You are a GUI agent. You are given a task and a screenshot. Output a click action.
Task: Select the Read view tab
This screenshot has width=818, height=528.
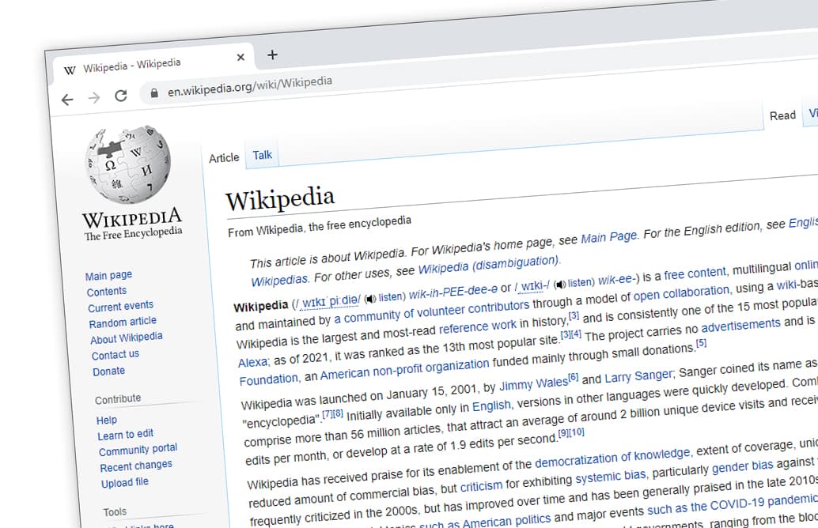782,115
